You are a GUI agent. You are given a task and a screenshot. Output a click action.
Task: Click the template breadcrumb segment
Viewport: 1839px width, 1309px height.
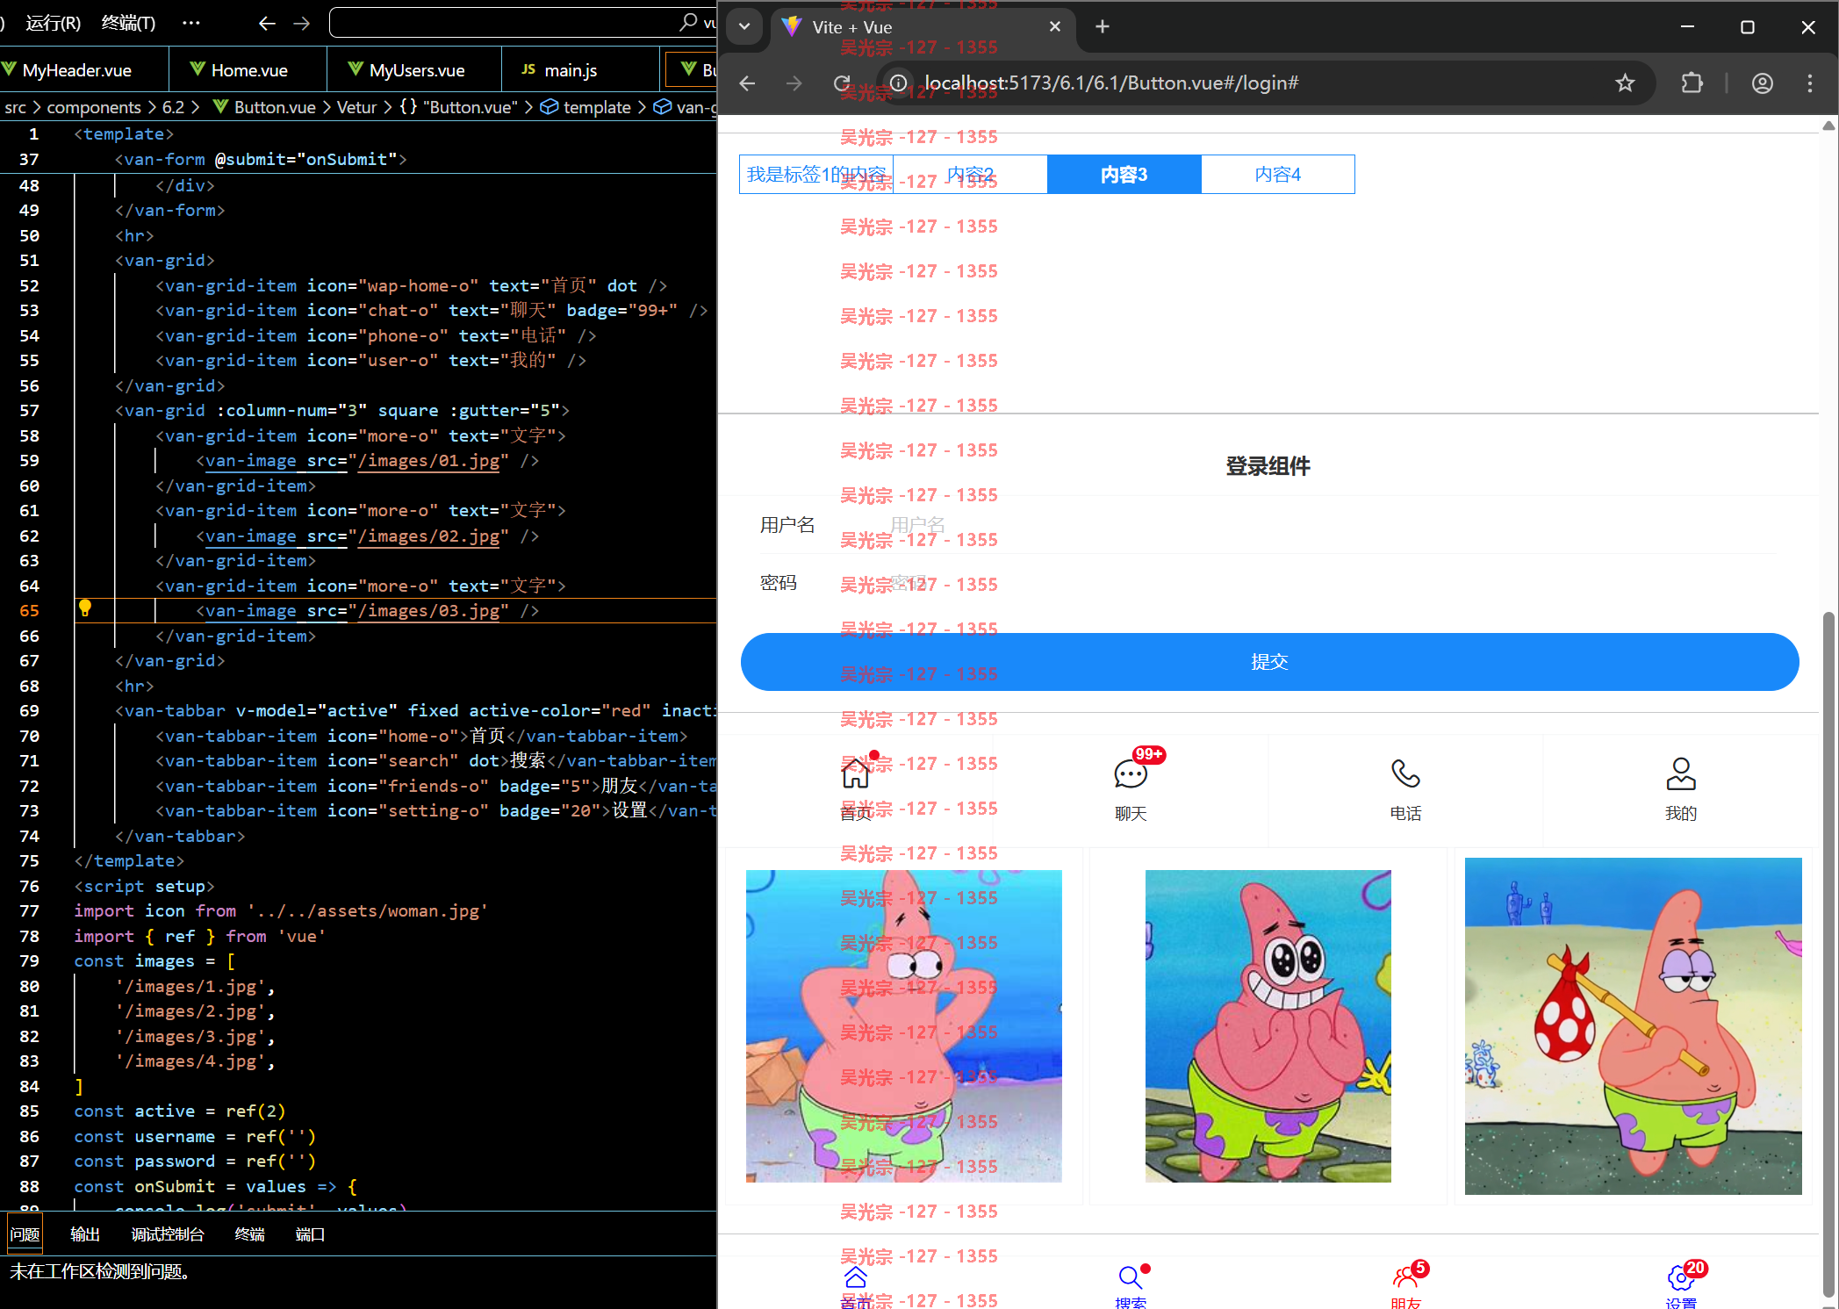597,107
